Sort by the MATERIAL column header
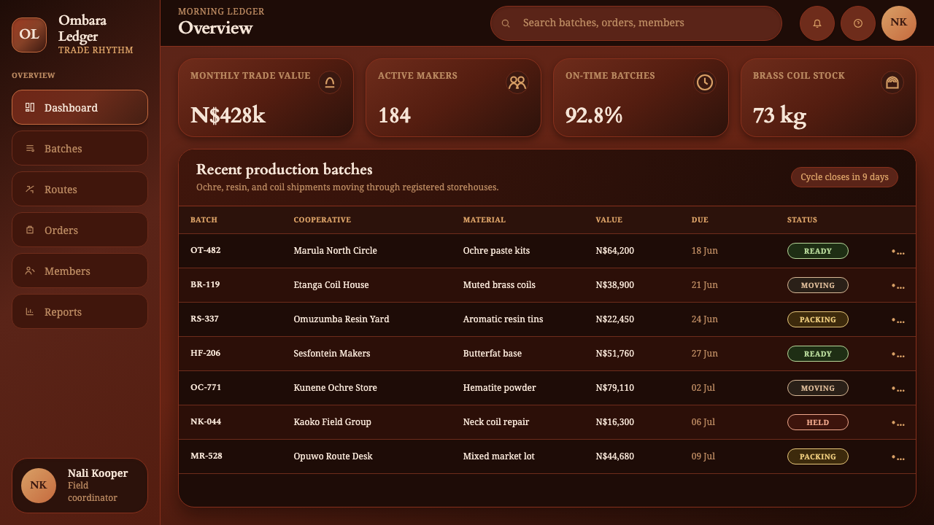The width and height of the screenshot is (934, 525). 484,219
